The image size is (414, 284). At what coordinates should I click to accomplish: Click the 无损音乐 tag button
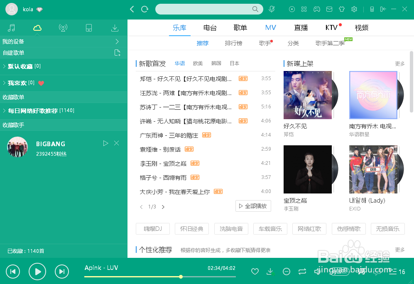(387, 229)
